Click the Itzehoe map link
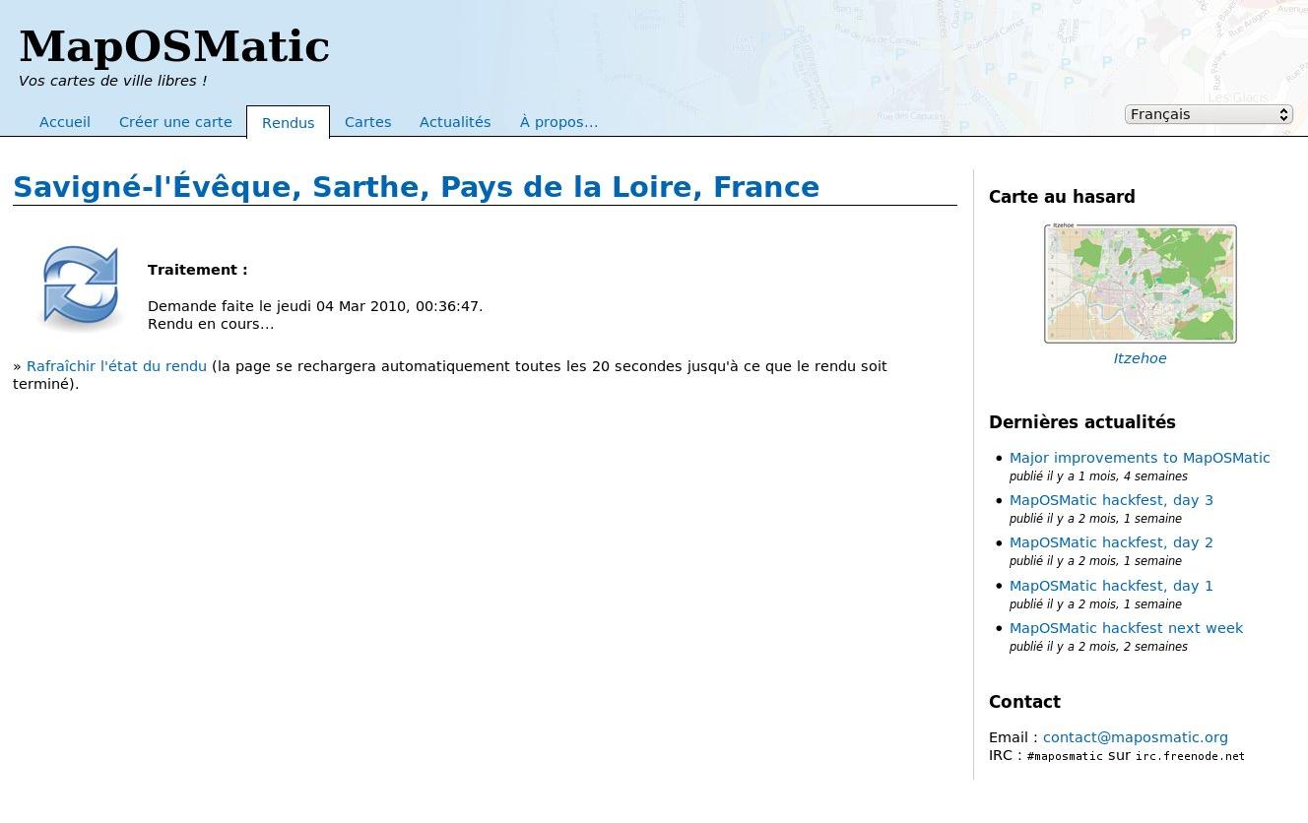The width and height of the screenshot is (1308, 823). pyautogui.click(x=1140, y=358)
